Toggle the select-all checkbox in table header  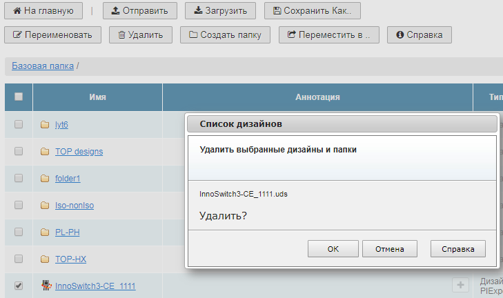pos(19,97)
